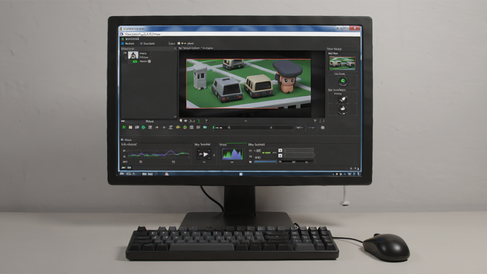Click the blue square icon in the menu row
Image resolution: width=487 pixels, height=274 pixels.
click(x=123, y=43)
